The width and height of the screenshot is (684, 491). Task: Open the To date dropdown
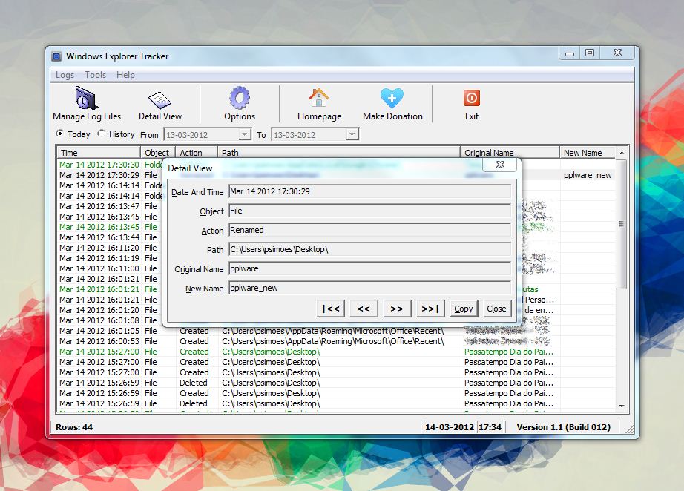pyautogui.click(x=352, y=134)
